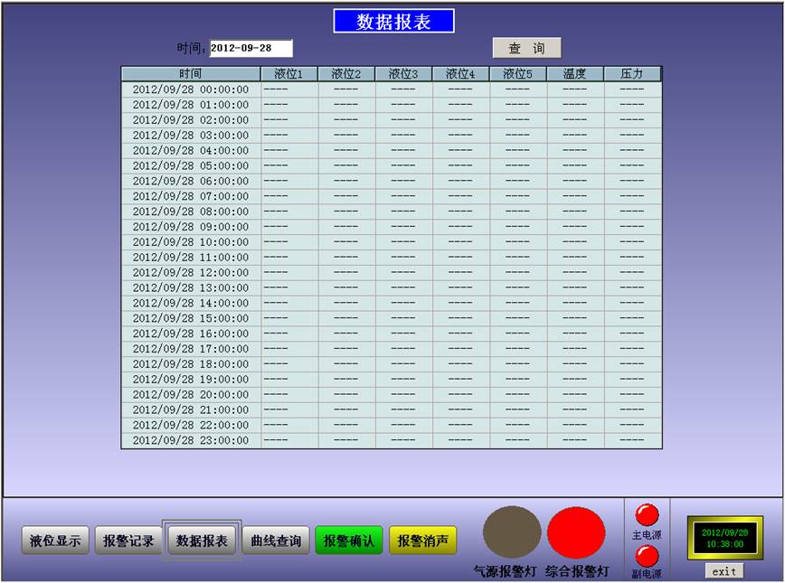Image resolution: width=785 pixels, height=583 pixels.
Task: Click the gas source alarm lamp (气源报警灯)
Action: pyautogui.click(x=512, y=532)
